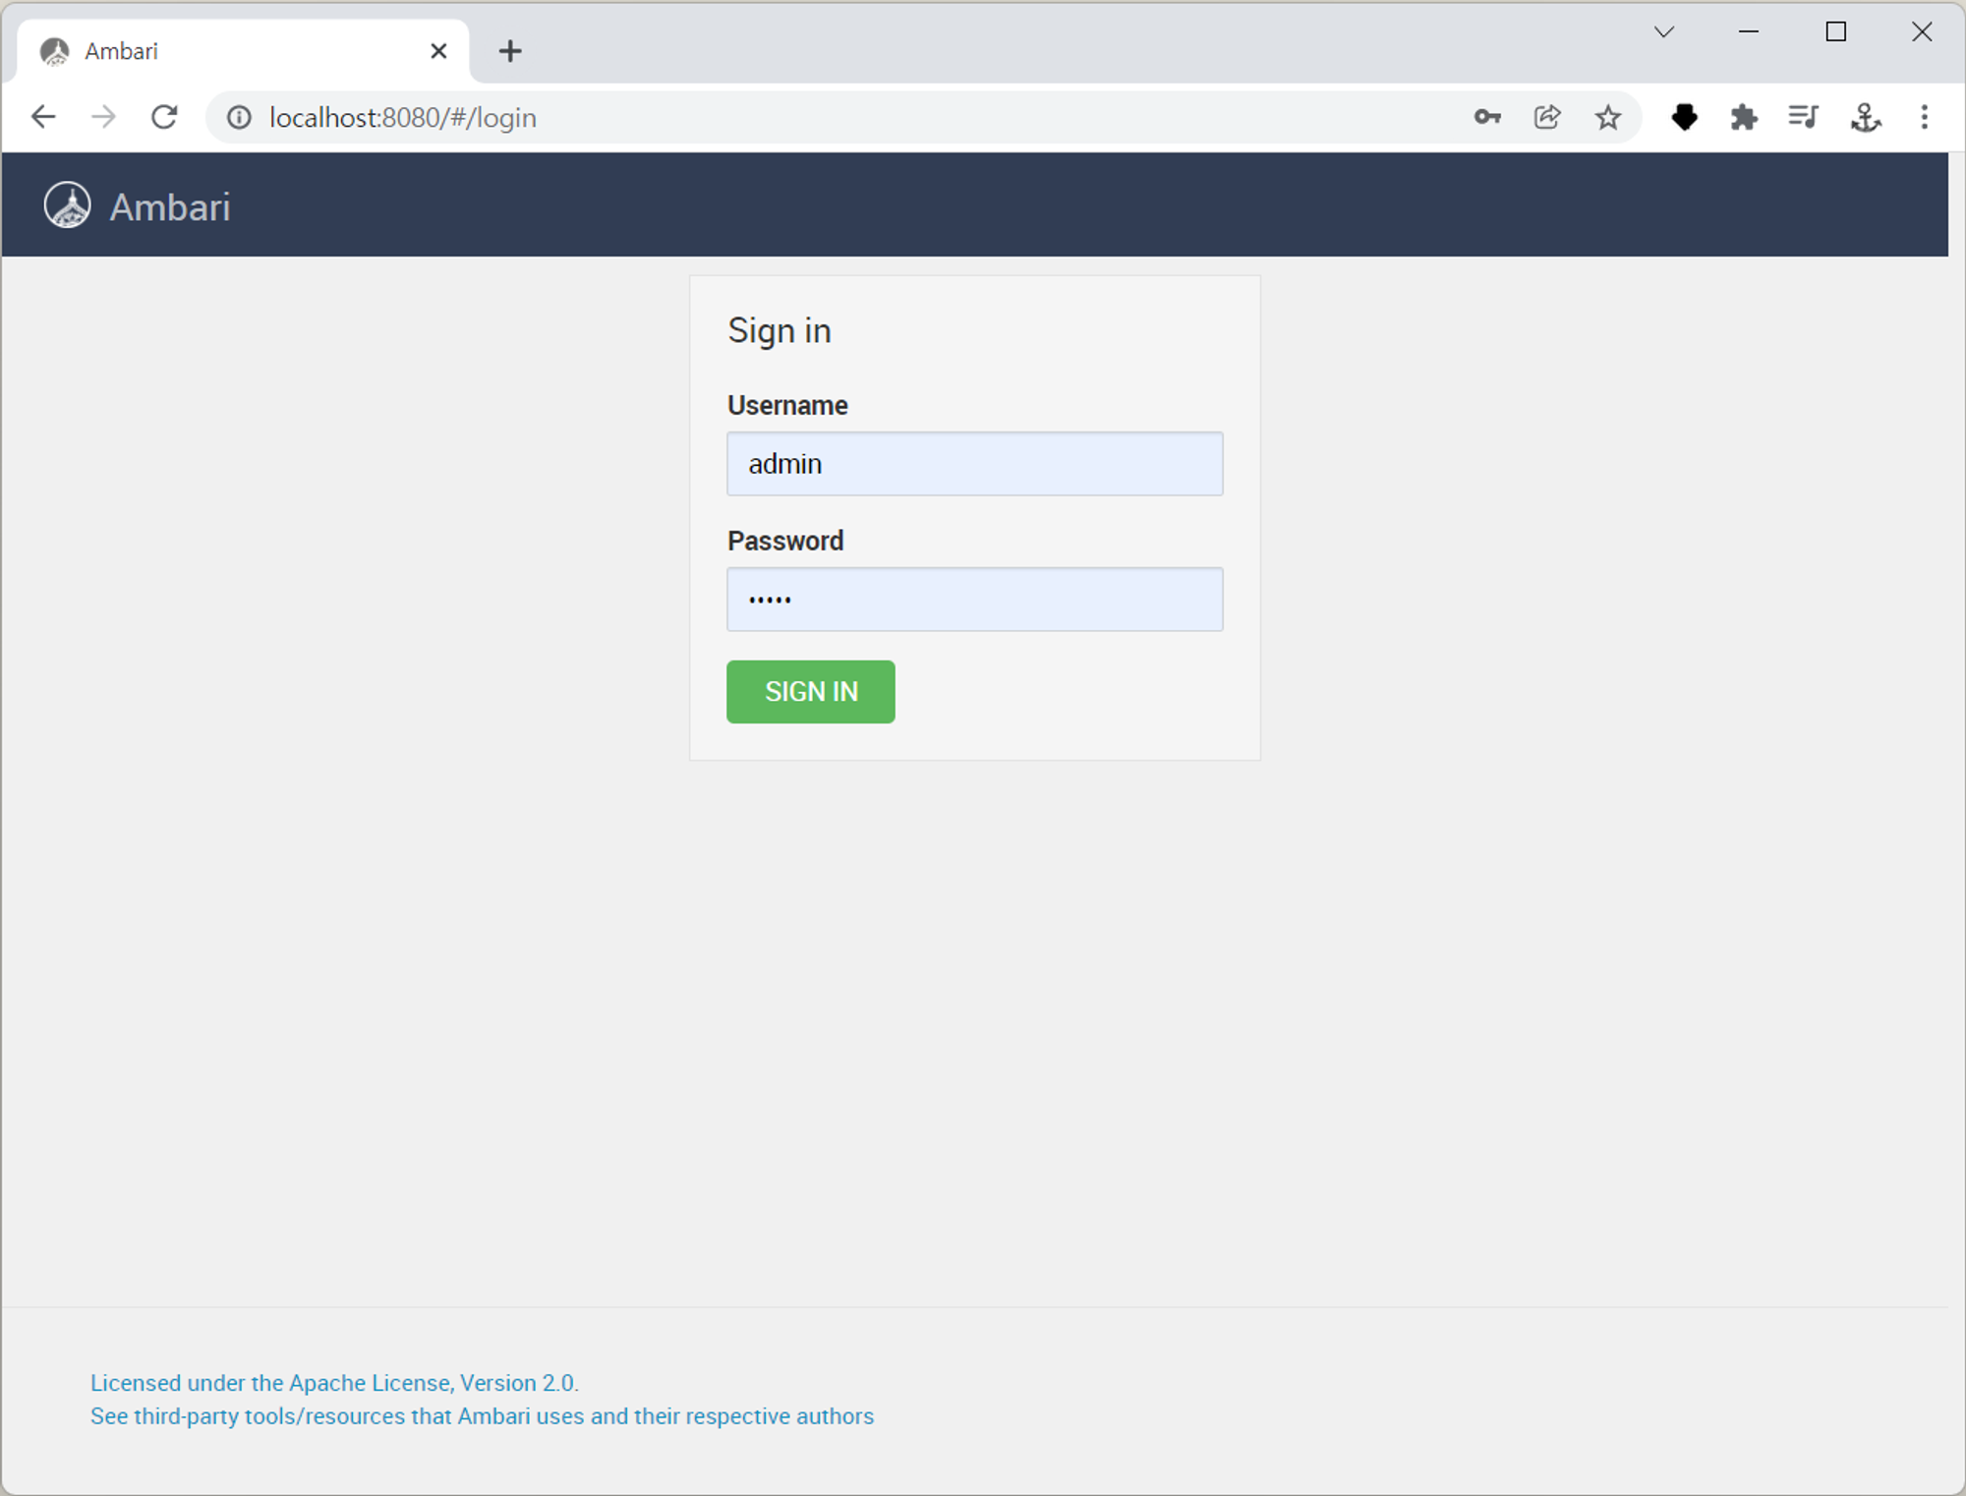
Task: Click the browser forward arrow
Action: pos(103,118)
